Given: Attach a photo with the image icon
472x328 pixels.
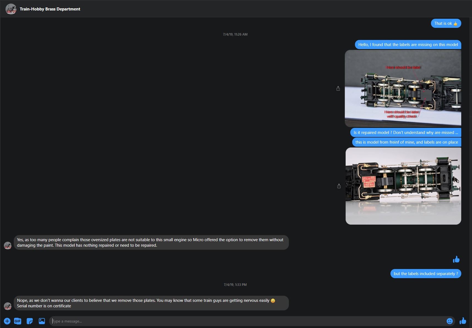Looking at the screenshot, I should [42, 321].
